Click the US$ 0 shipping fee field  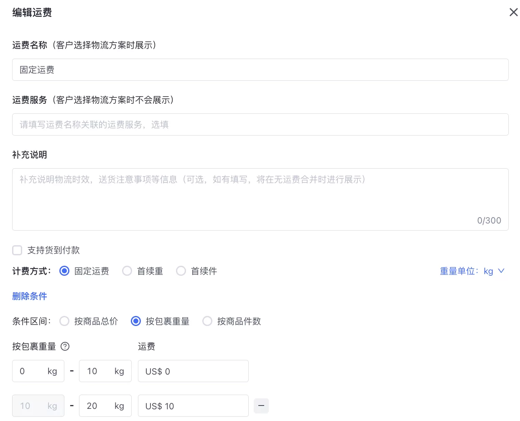193,371
